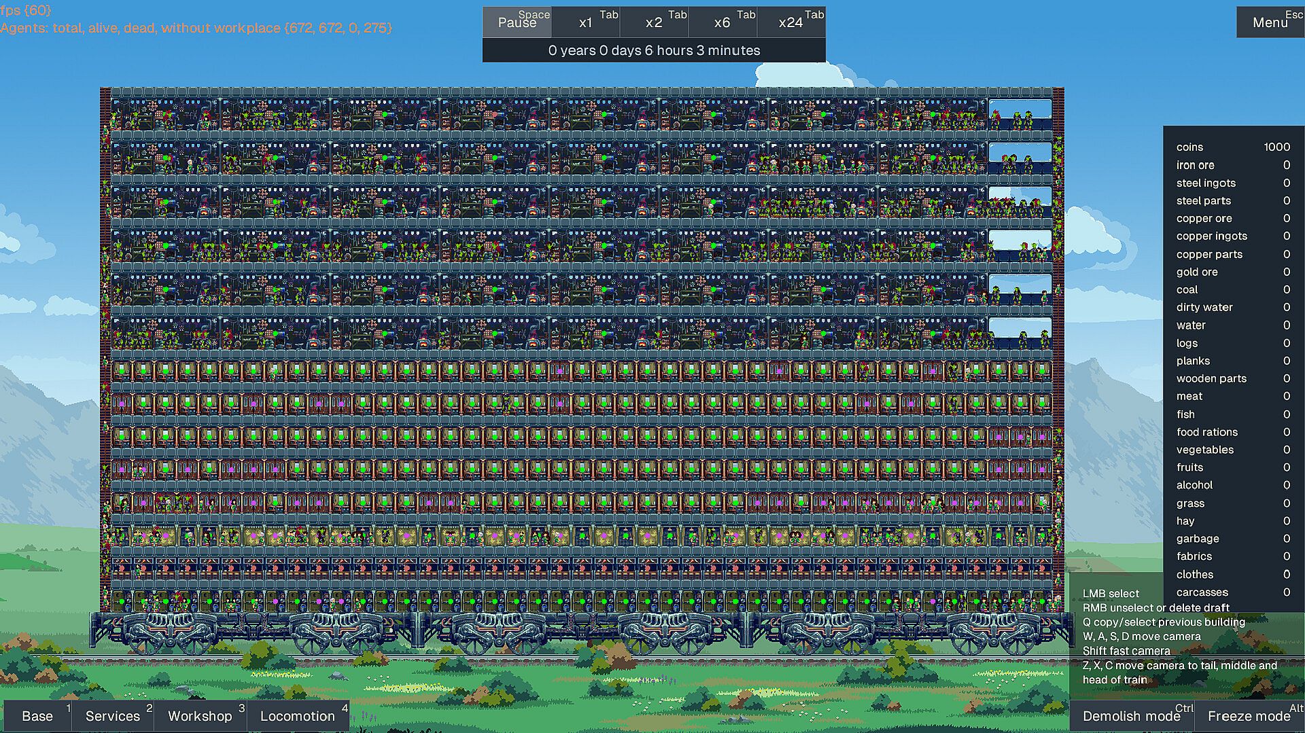Set game speed to x1

click(586, 22)
